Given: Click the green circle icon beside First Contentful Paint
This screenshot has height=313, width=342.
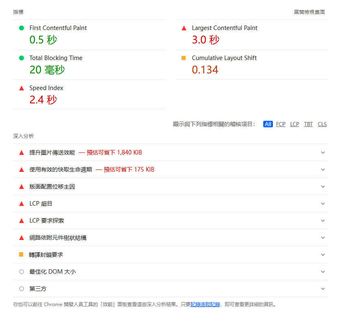Looking at the screenshot, I should tap(21, 28).
